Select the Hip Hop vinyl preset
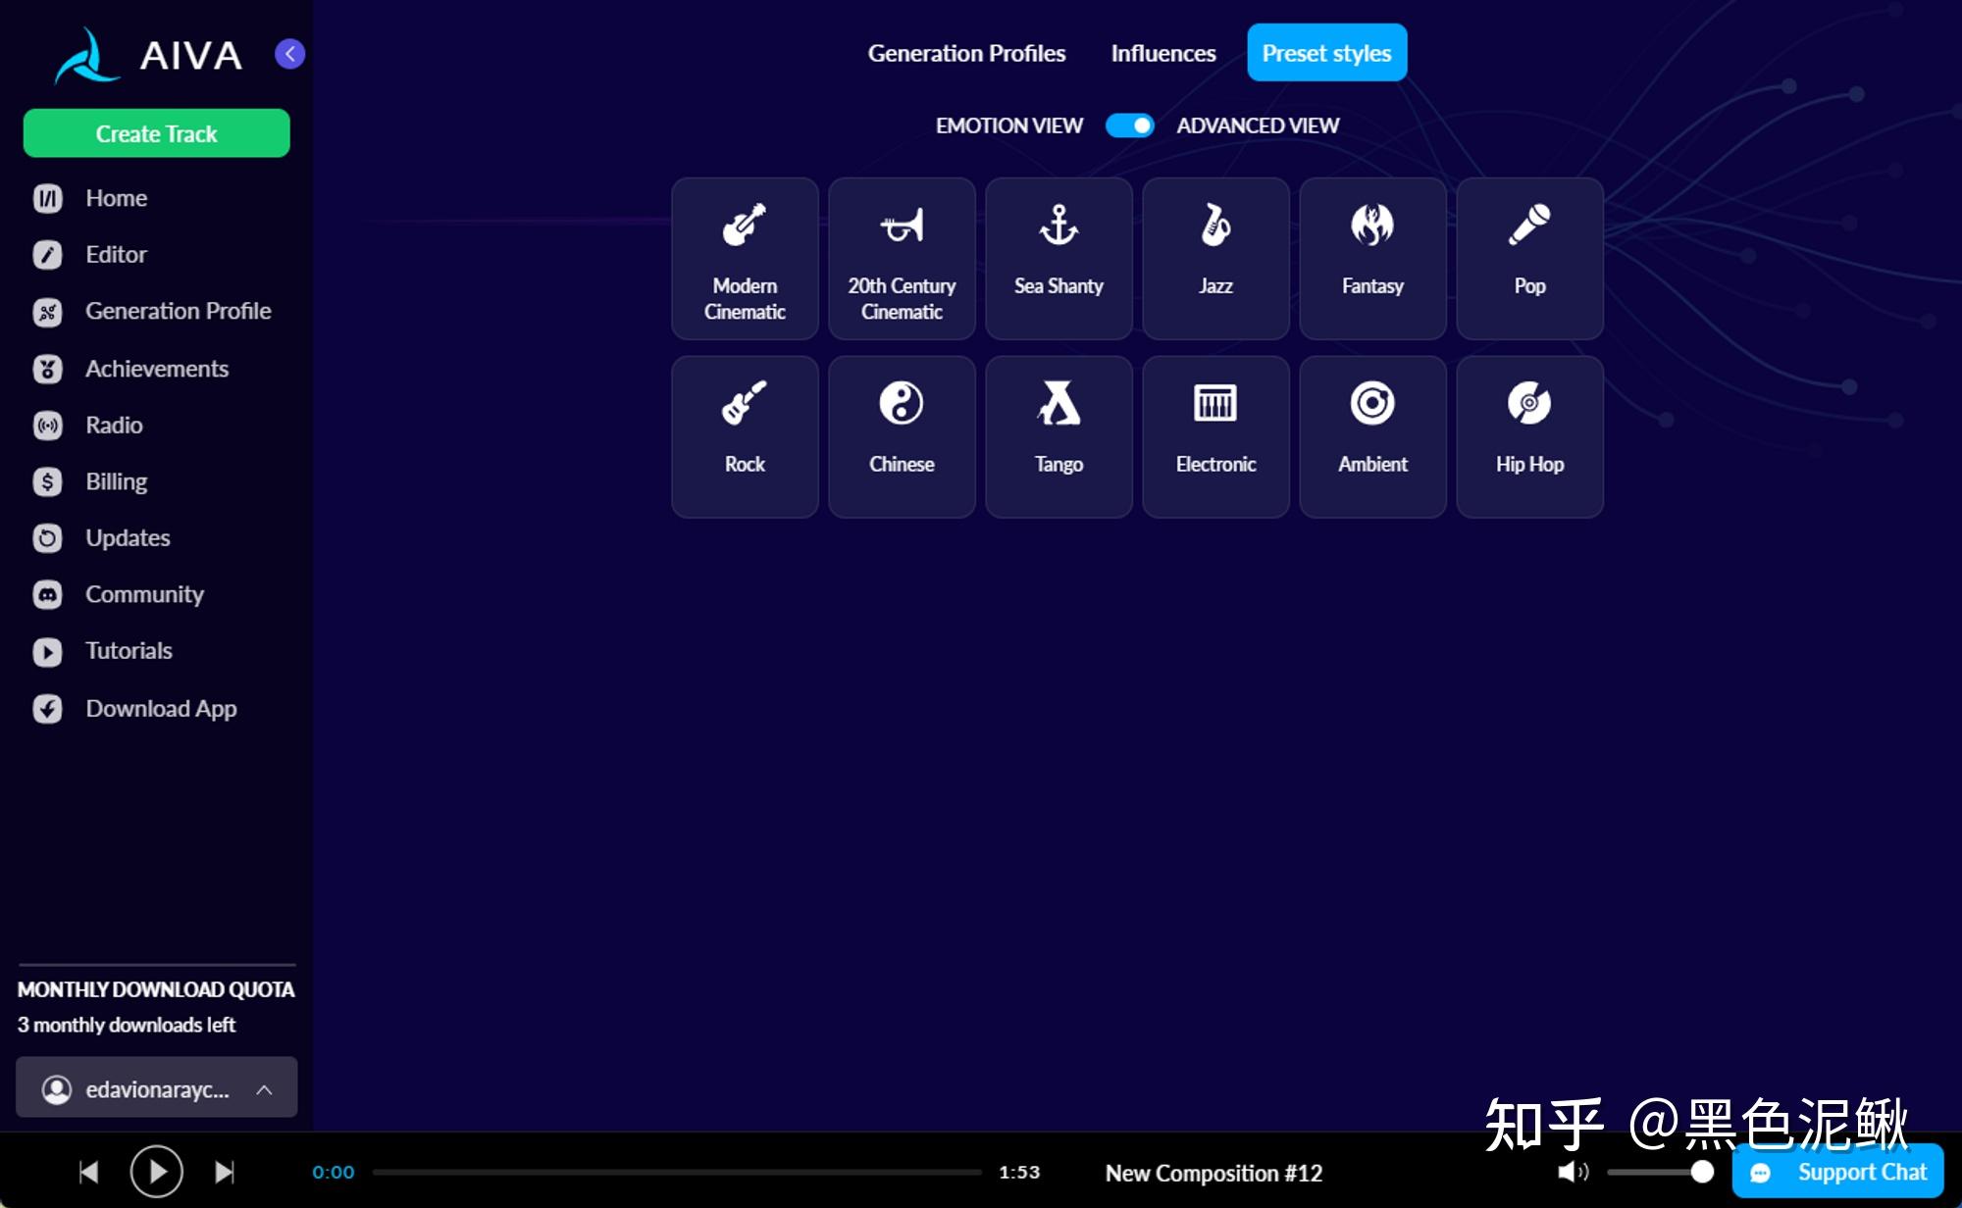The width and height of the screenshot is (1962, 1208). pyautogui.click(x=1529, y=436)
